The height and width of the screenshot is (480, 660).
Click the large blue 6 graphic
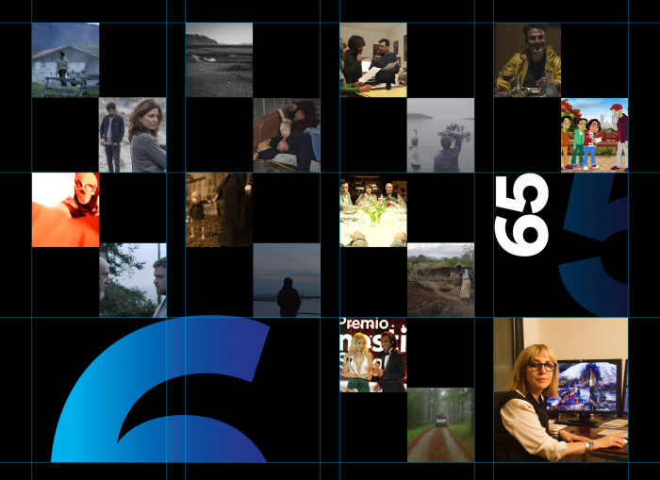click(x=160, y=396)
